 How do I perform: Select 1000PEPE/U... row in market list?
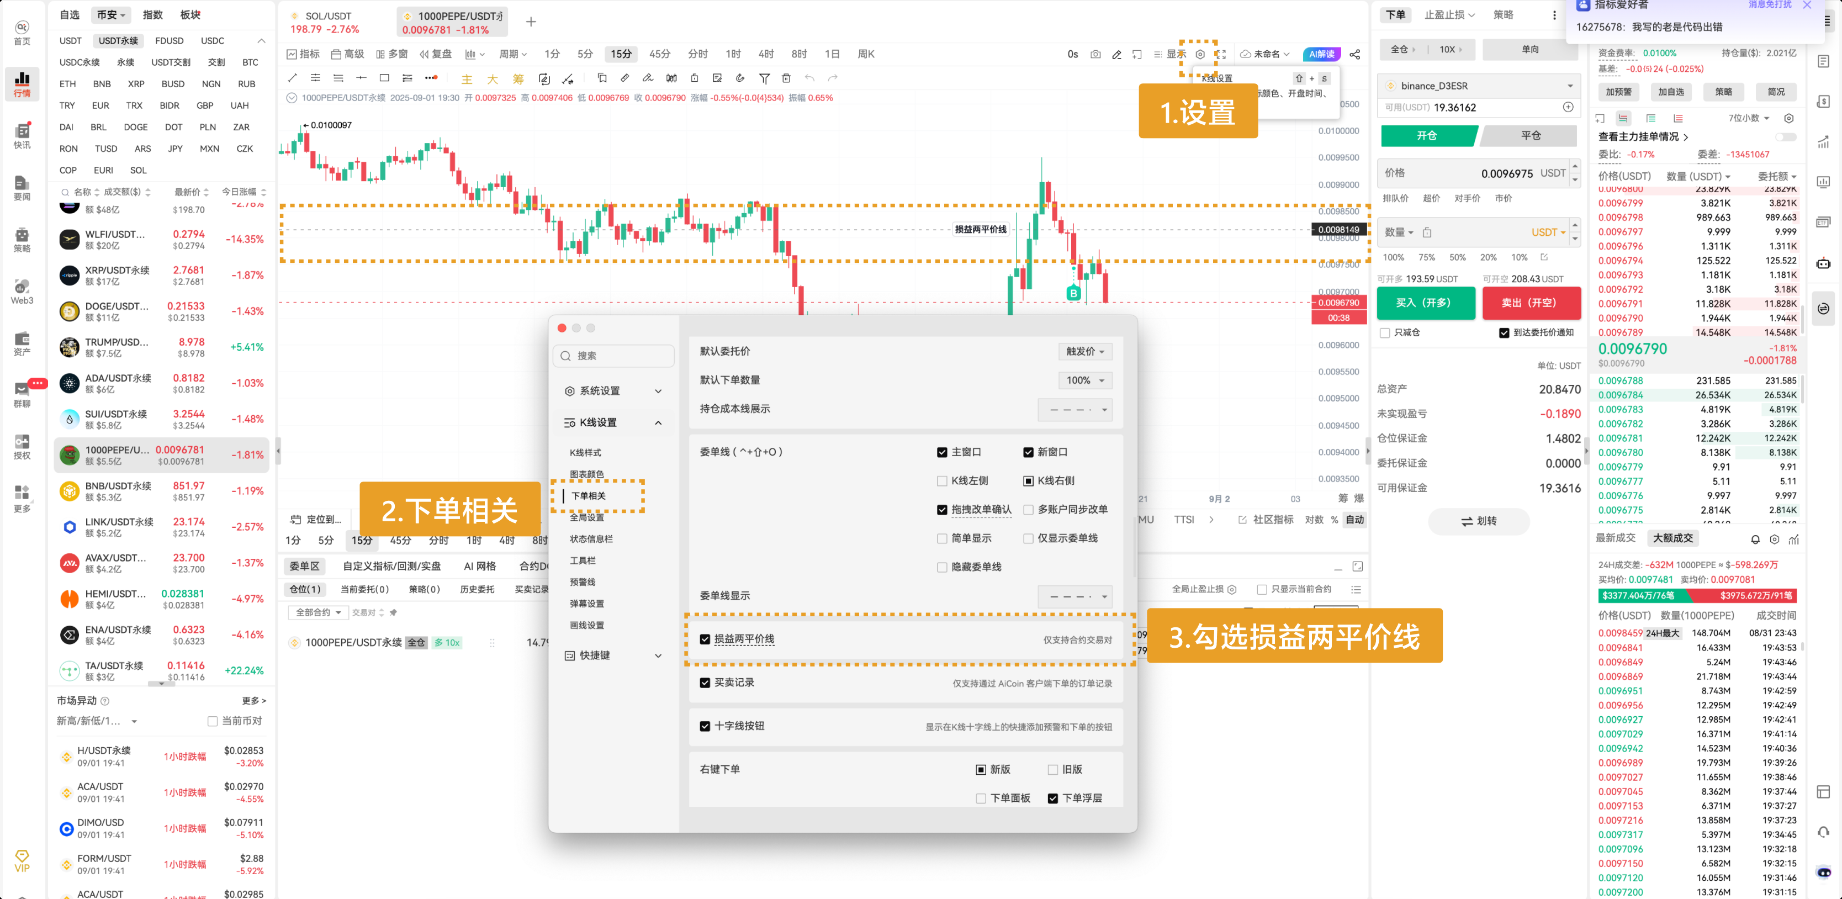161,455
